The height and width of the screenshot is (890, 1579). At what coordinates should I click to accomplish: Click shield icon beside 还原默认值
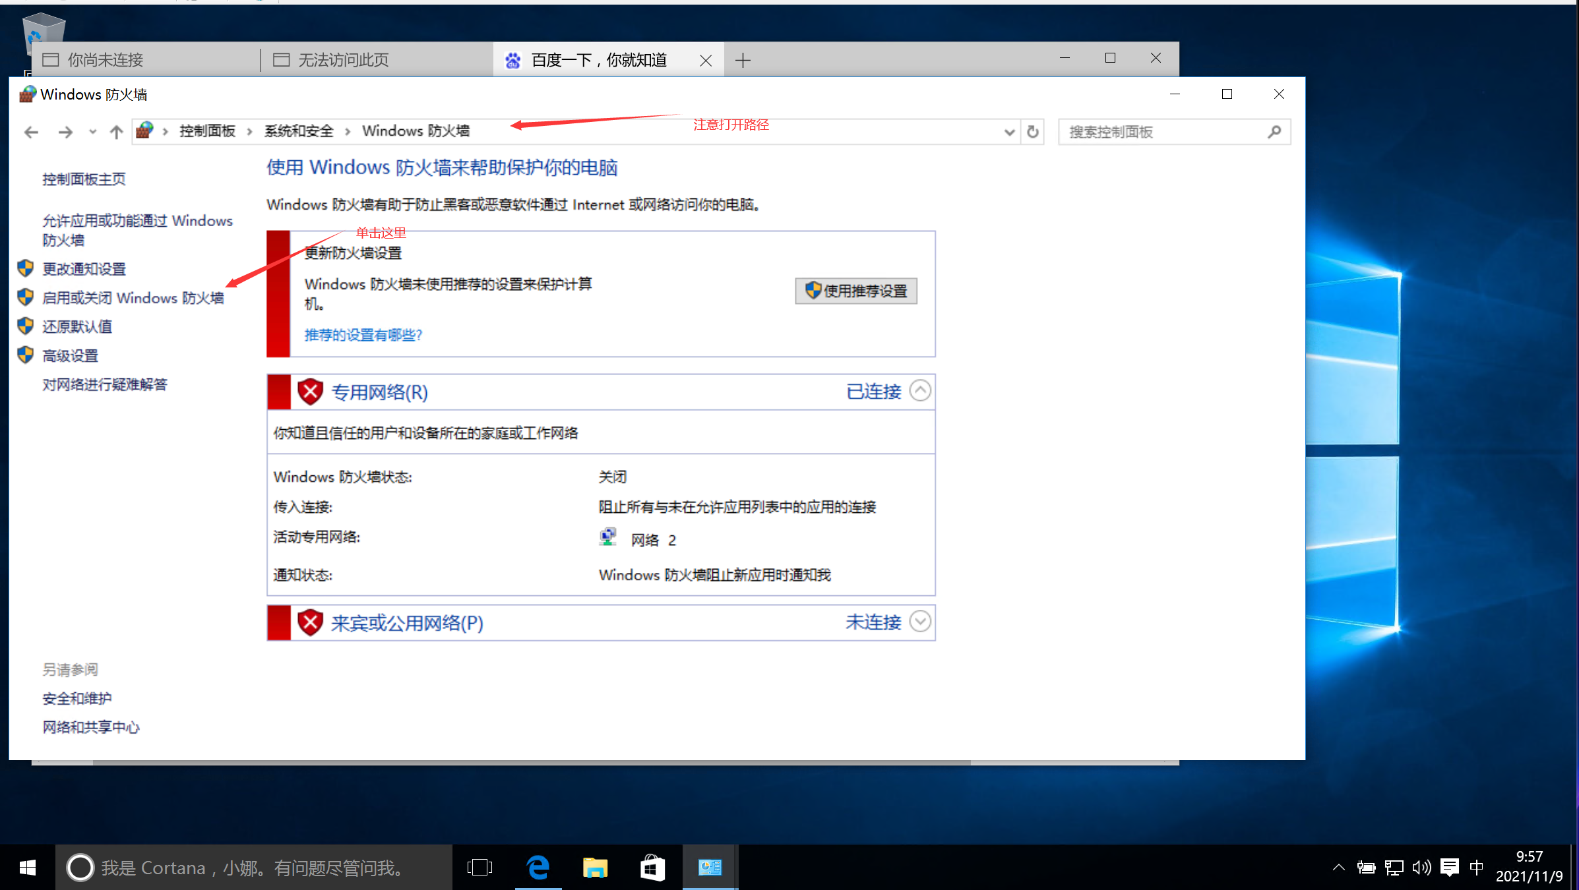pos(26,326)
